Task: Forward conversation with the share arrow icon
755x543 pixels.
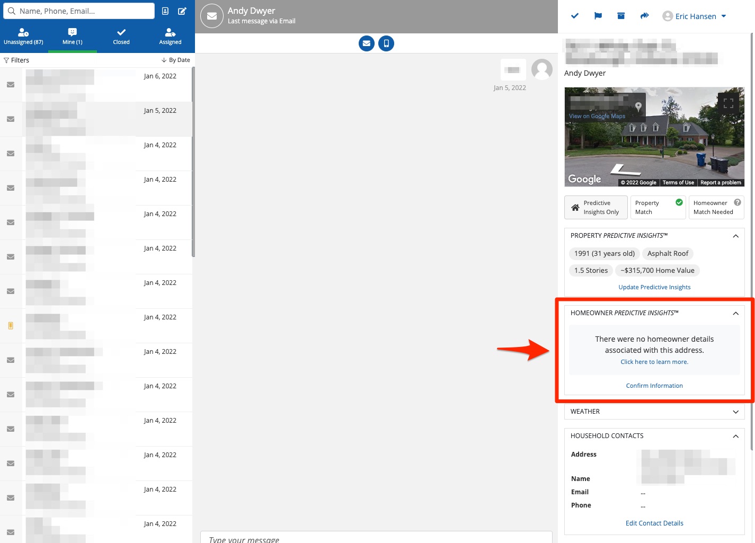Action: pyautogui.click(x=644, y=16)
